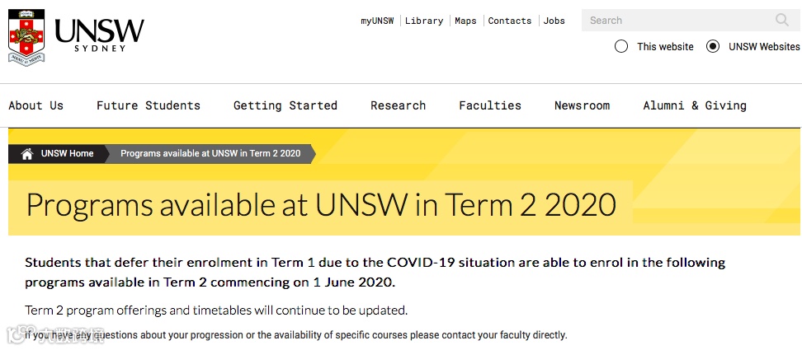Open the myUNSW link

click(377, 21)
